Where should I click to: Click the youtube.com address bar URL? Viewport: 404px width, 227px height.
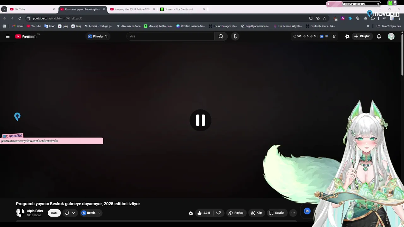[x=57, y=18]
